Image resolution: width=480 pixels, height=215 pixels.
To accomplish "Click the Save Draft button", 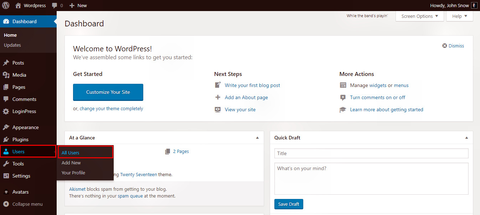I will [289, 204].
